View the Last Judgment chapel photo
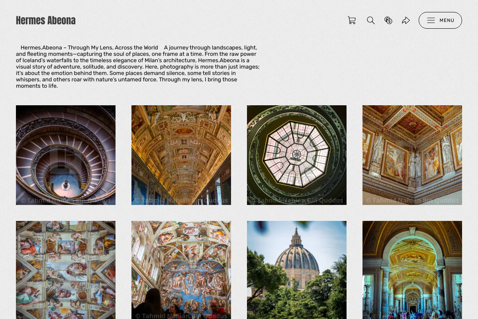Viewport: 478px width, 319px height. 181,270
